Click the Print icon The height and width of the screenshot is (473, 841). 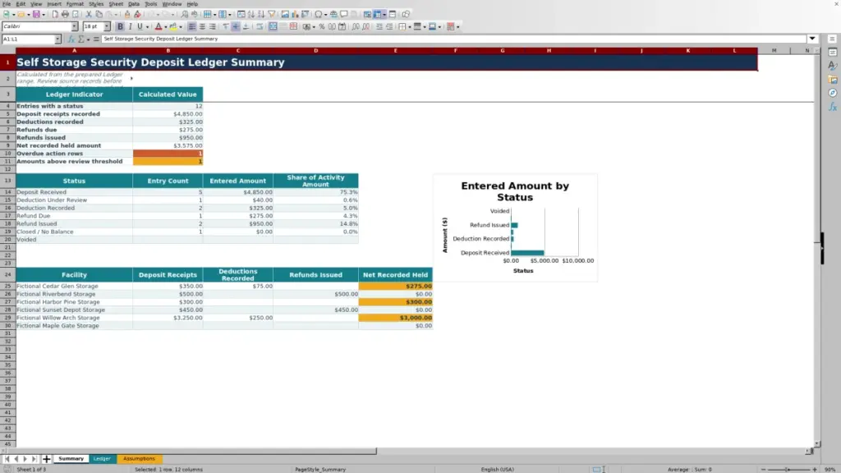click(x=65, y=14)
